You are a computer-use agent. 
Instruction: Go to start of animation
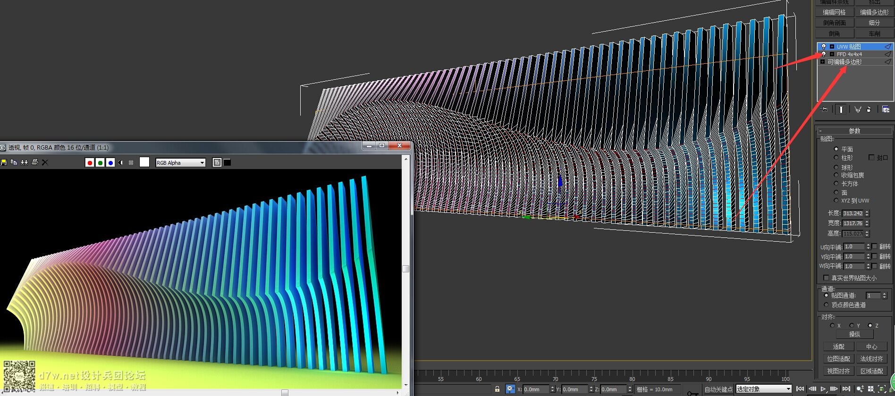(x=800, y=389)
